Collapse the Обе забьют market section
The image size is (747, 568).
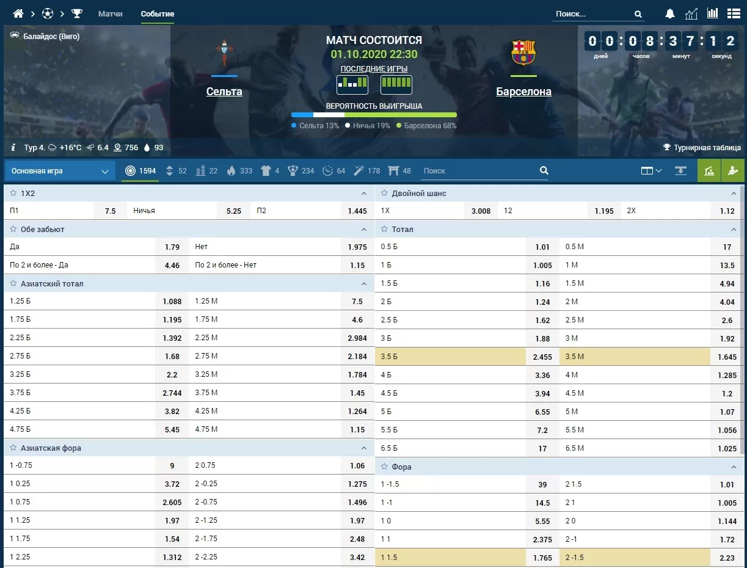click(364, 229)
